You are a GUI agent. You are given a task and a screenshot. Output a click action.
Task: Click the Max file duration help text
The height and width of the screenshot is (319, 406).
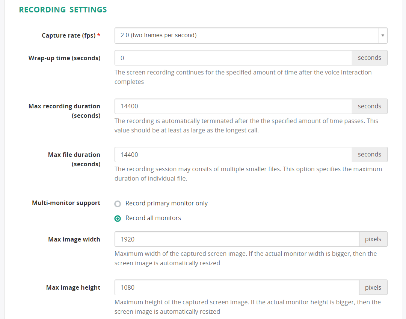tap(248, 173)
